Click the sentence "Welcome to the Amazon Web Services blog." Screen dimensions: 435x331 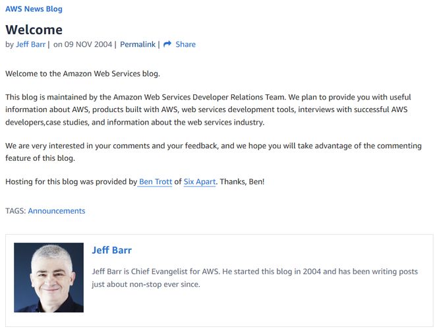click(82, 73)
